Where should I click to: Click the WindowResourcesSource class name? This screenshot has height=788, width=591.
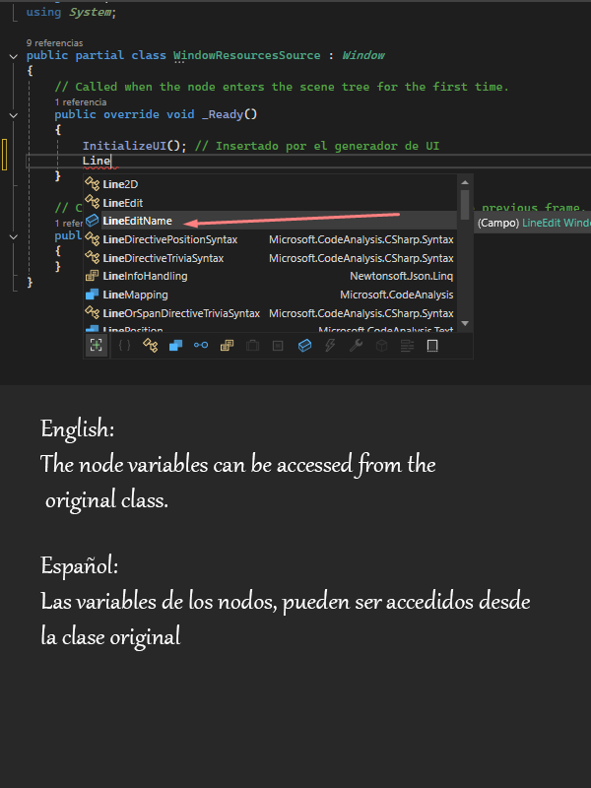pos(247,55)
